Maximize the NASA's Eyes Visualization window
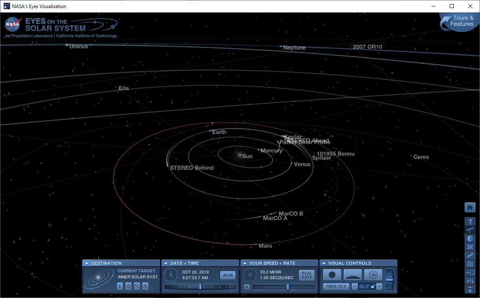This screenshot has height=298, width=480. [452, 6]
